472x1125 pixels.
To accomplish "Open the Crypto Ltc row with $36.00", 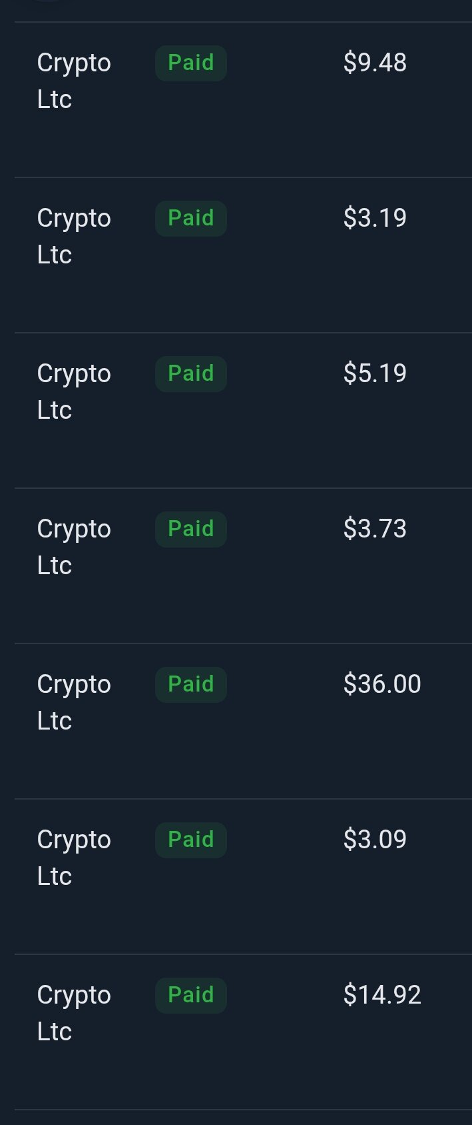I will click(x=243, y=722).
